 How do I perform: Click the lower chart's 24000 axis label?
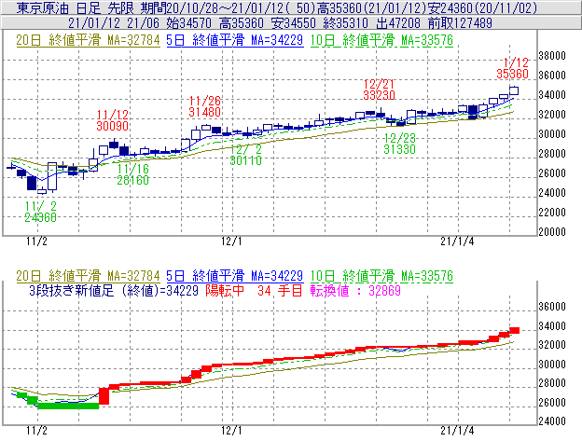(x=552, y=421)
